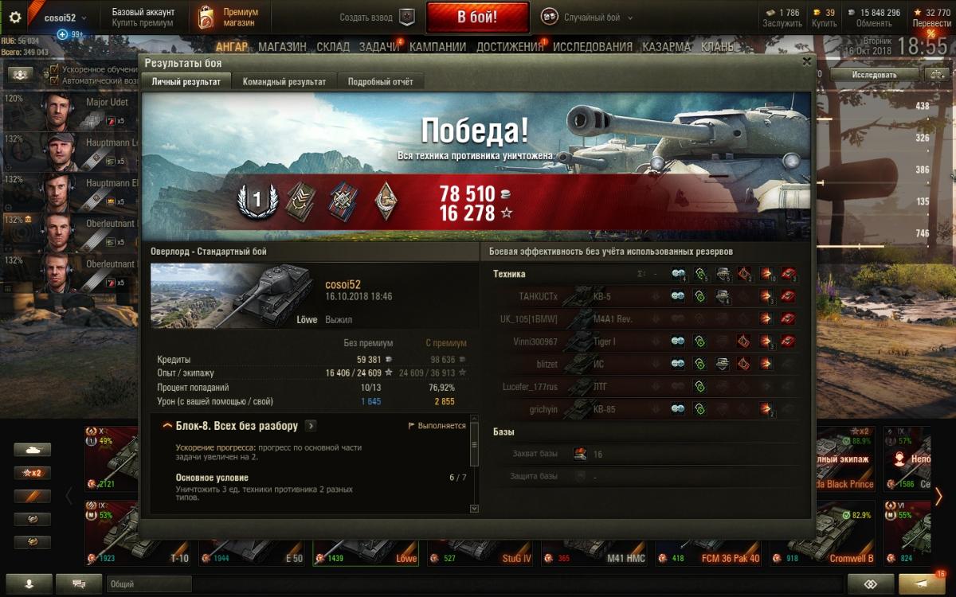Screen dimensions: 956x597
Task: Click the platoon creation star icon
Action: click(407, 17)
